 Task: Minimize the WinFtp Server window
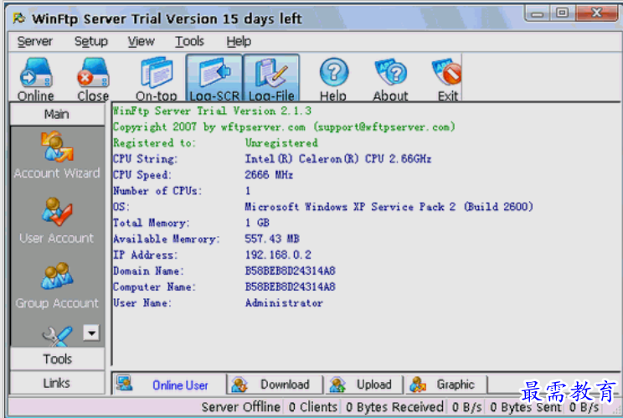538,13
